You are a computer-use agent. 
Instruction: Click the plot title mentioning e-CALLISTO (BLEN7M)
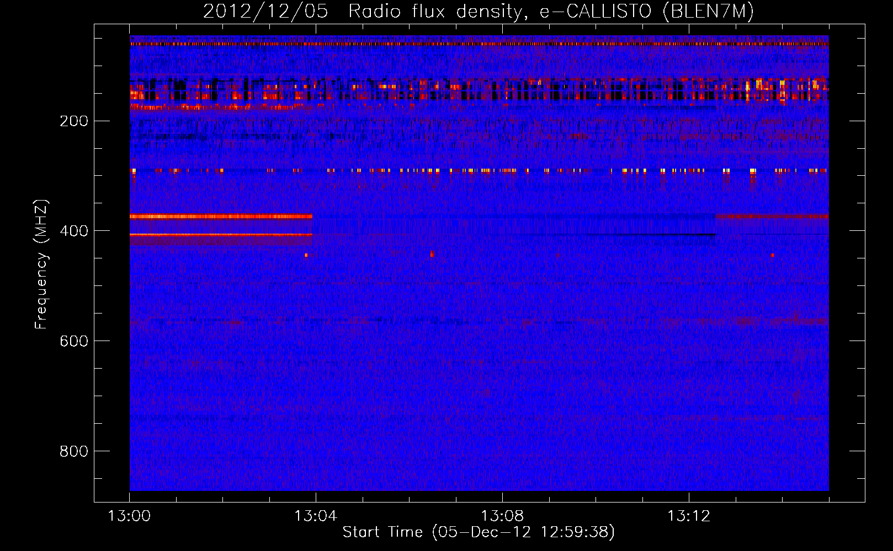479,11
